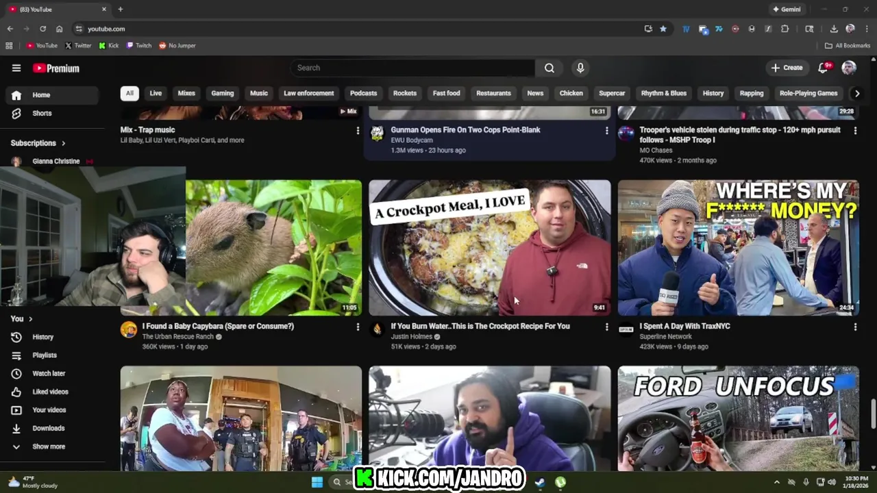Select the Live filter chip
877x493 pixels.
(x=156, y=93)
